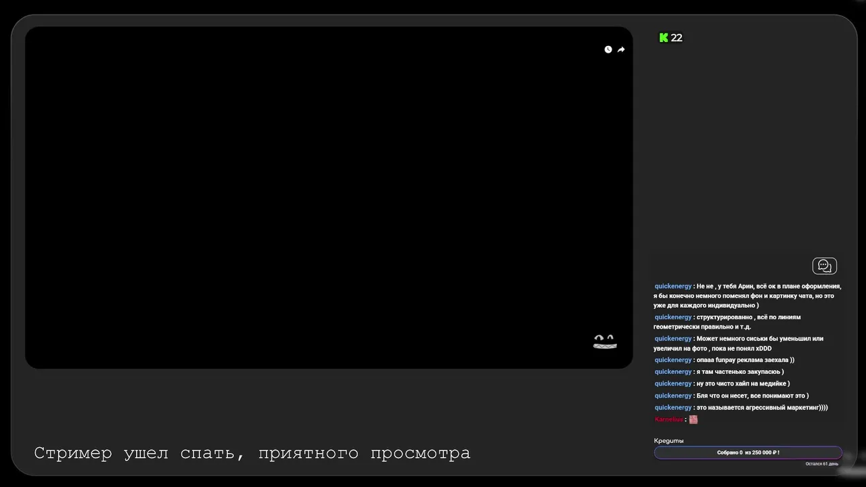Click quickenergy on the агрессивный маркетинг message
The image size is (866, 487).
[x=673, y=407]
